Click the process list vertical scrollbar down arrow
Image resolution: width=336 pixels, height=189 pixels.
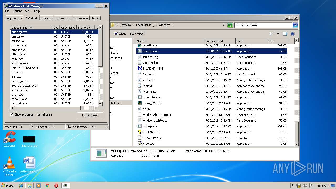coord(100,104)
